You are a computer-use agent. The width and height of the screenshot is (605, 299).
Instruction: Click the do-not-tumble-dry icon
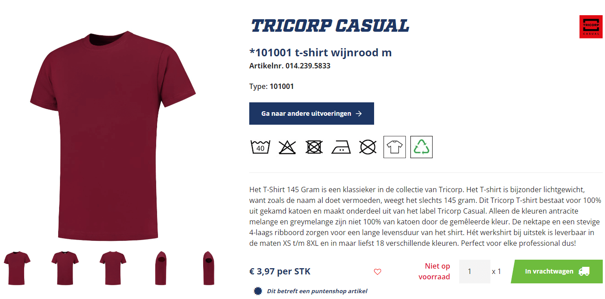314,147
